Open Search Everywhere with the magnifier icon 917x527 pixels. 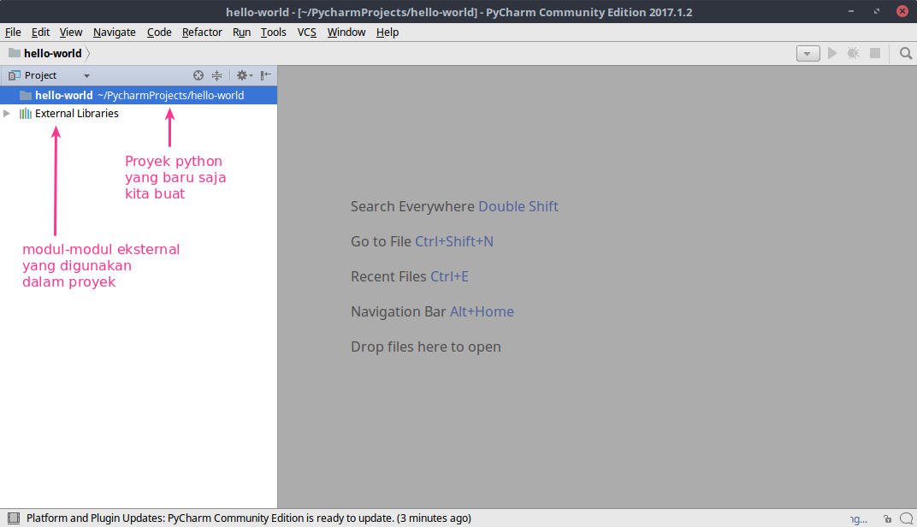(906, 52)
